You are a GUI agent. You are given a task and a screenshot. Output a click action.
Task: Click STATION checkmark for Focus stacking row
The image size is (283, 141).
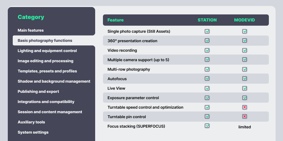click(x=207, y=126)
